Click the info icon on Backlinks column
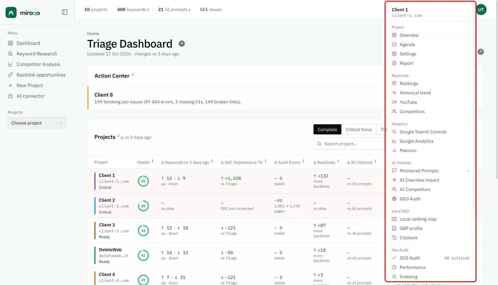Screen dimensions: 498x285 pyautogui.click(x=338, y=161)
